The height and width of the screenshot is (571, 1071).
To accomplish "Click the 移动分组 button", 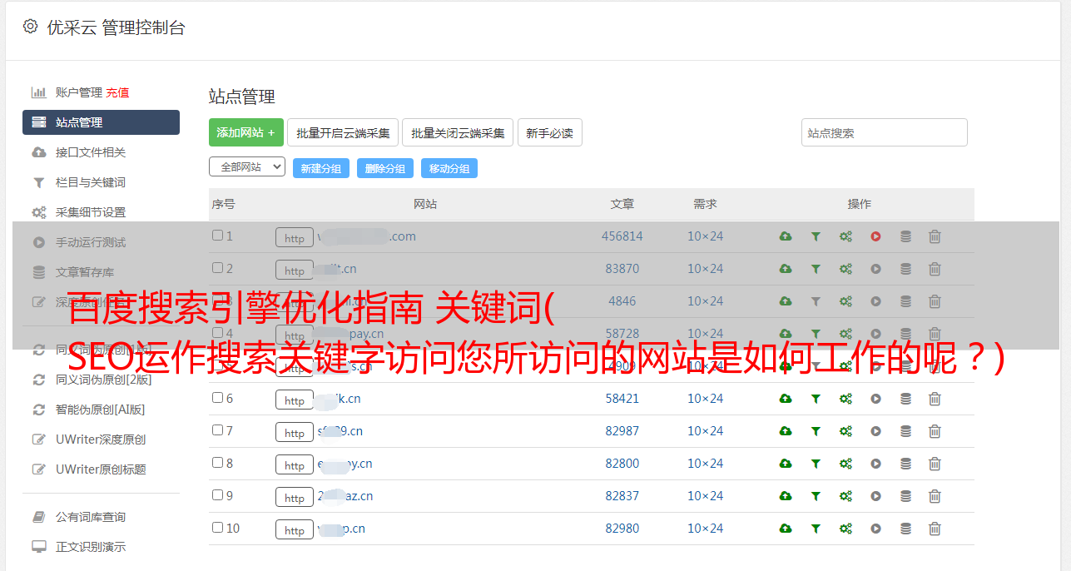I will click(x=449, y=168).
